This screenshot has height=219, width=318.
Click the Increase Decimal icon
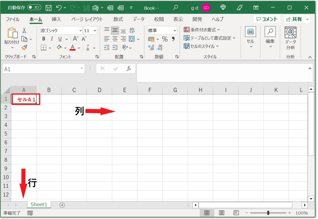[152, 48]
